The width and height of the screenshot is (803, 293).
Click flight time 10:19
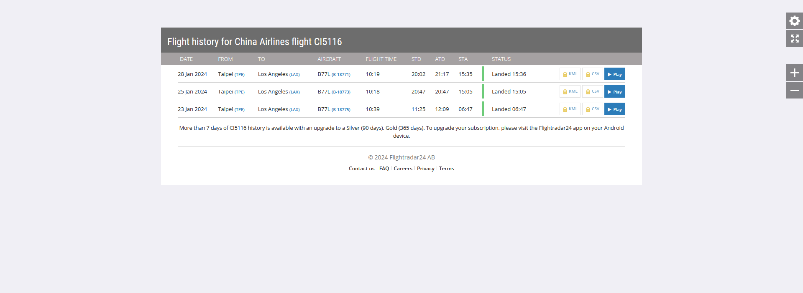[373, 74]
